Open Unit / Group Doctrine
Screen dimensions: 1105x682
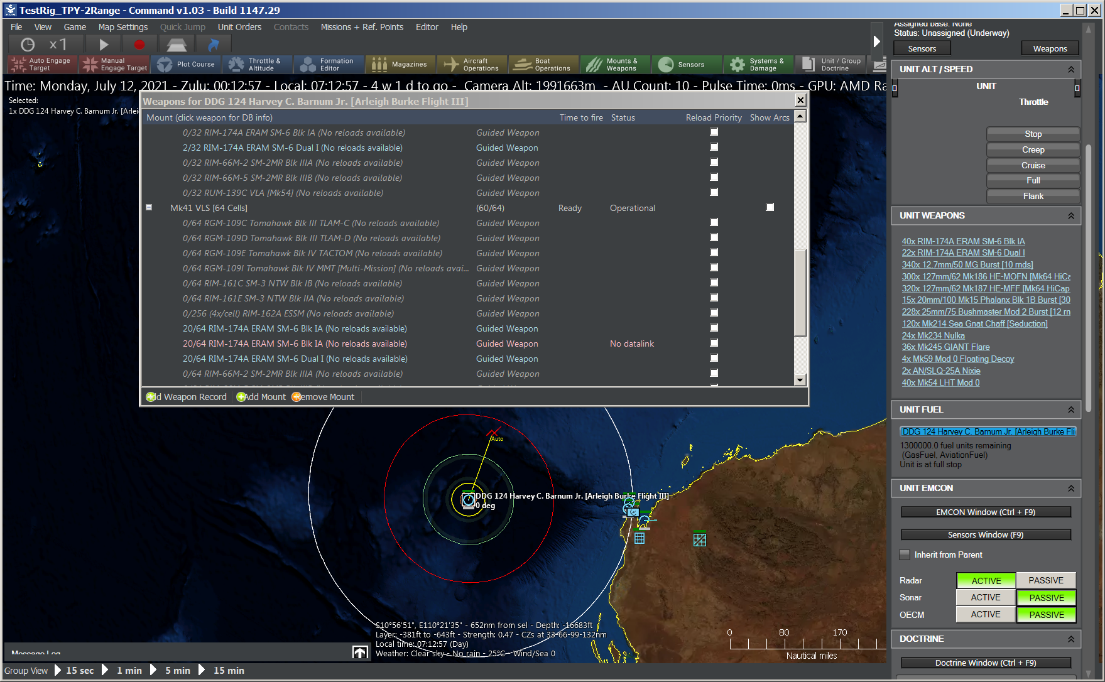[832, 64]
